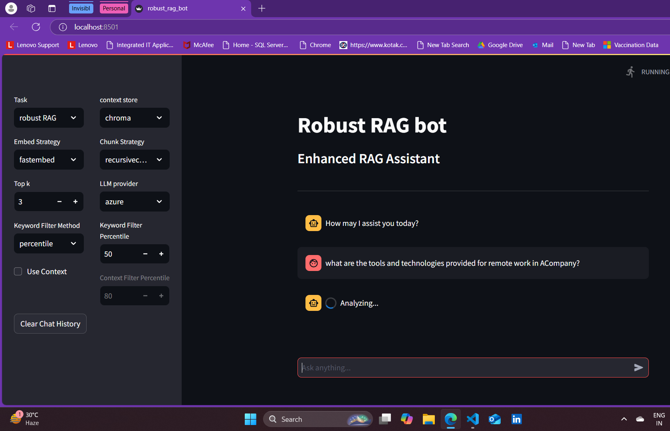The image size is (670, 431).
Task: Click the send message arrow icon
Action: [x=638, y=368]
